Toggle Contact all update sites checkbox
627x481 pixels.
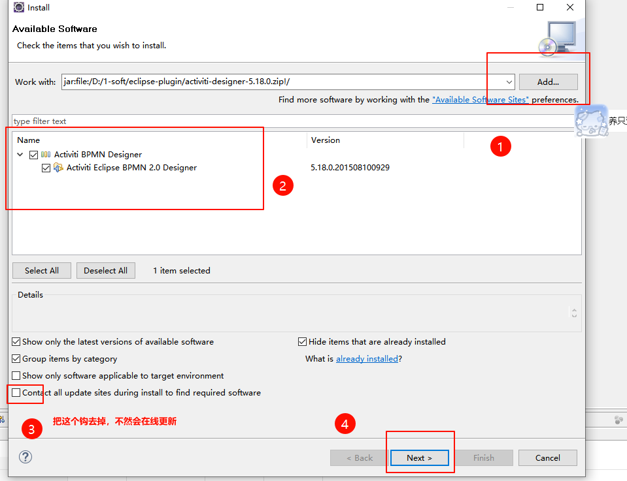point(16,393)
